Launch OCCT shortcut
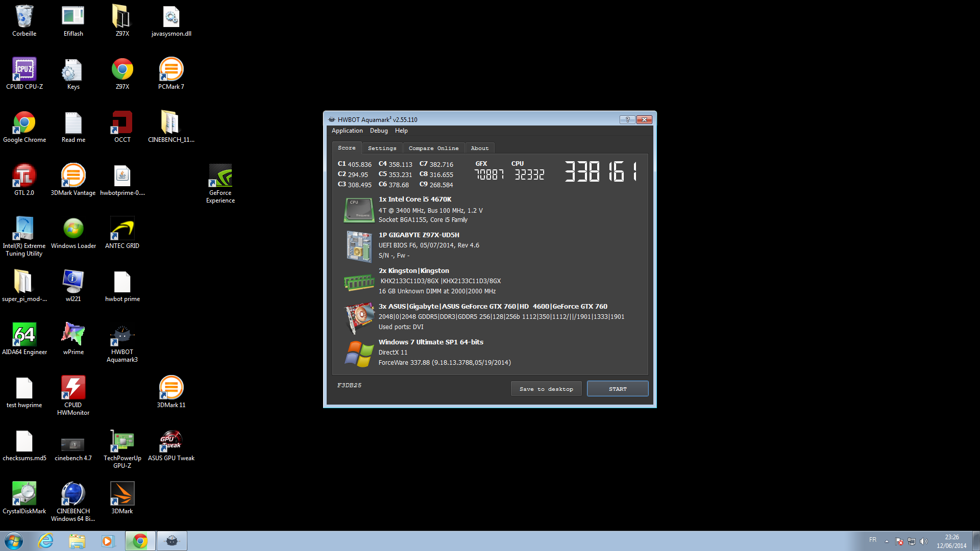980x551 pixels. (122, 127)
